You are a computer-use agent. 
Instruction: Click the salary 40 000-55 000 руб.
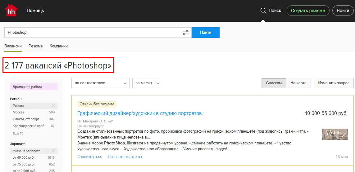tap(326, 113)
